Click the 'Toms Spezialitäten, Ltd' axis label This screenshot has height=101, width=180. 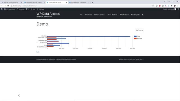42,46
